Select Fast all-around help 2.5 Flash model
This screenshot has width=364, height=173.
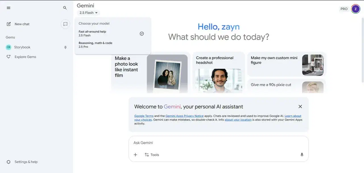[113, 34]
